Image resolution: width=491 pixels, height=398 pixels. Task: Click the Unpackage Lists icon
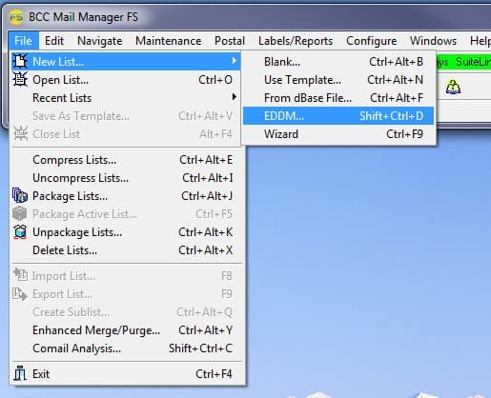(x=20, y=232)
